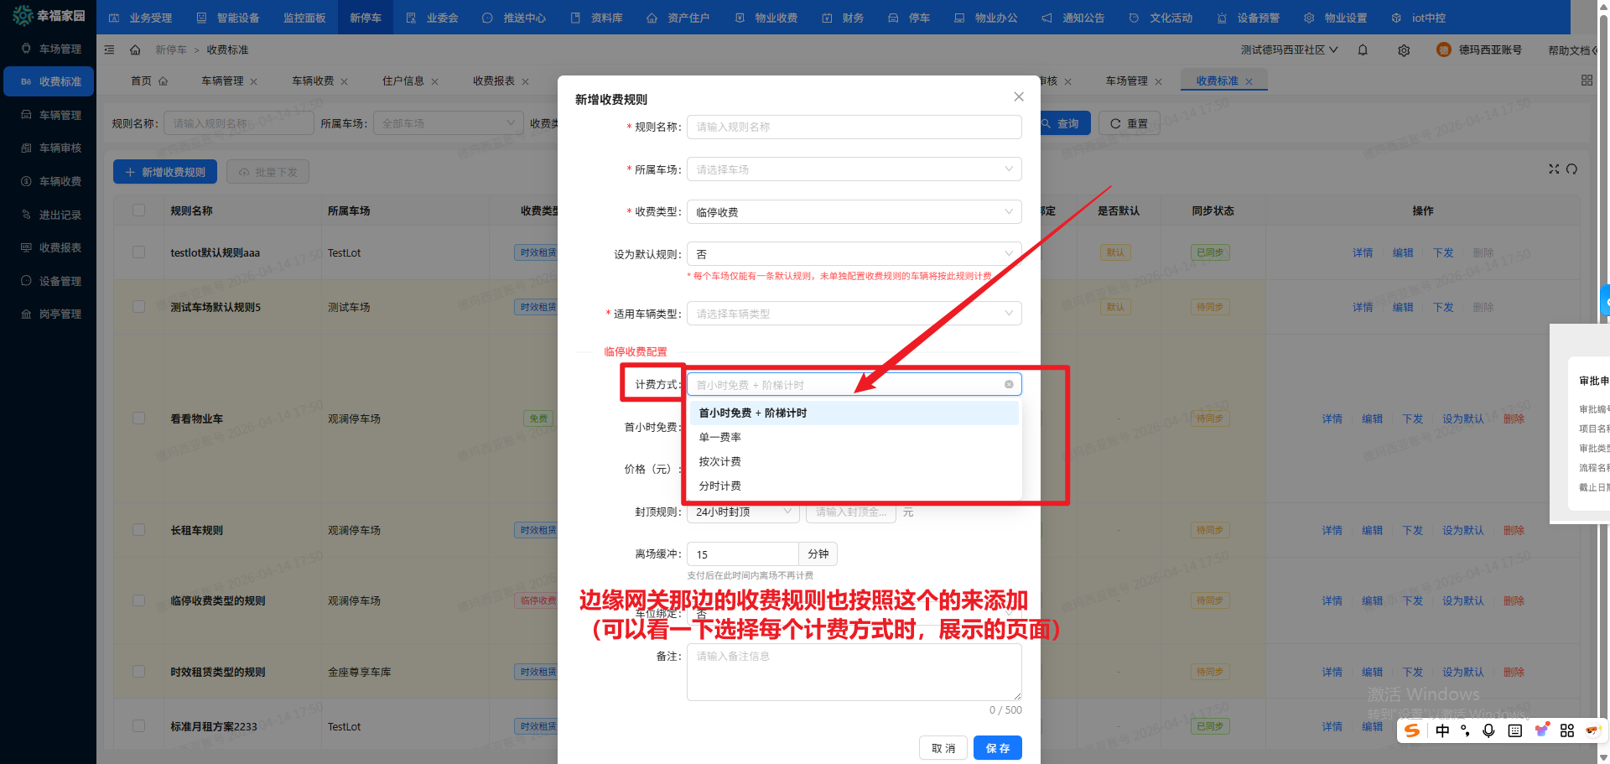Expand the 所属车场 dropdown in dialog

pyautogui.click(x=854, y=169)
